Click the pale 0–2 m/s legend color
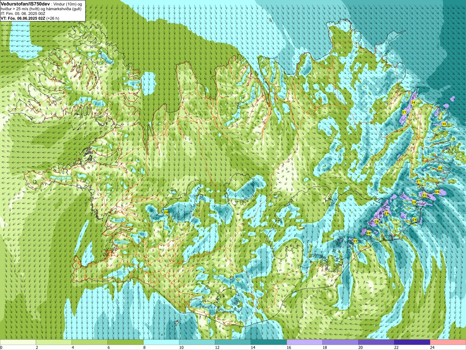 tap(18, 342)
